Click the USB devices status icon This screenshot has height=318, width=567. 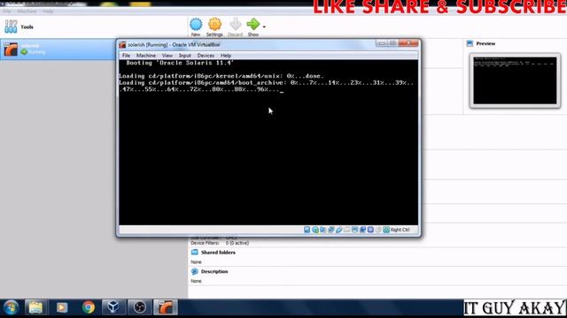click(338, 230)
